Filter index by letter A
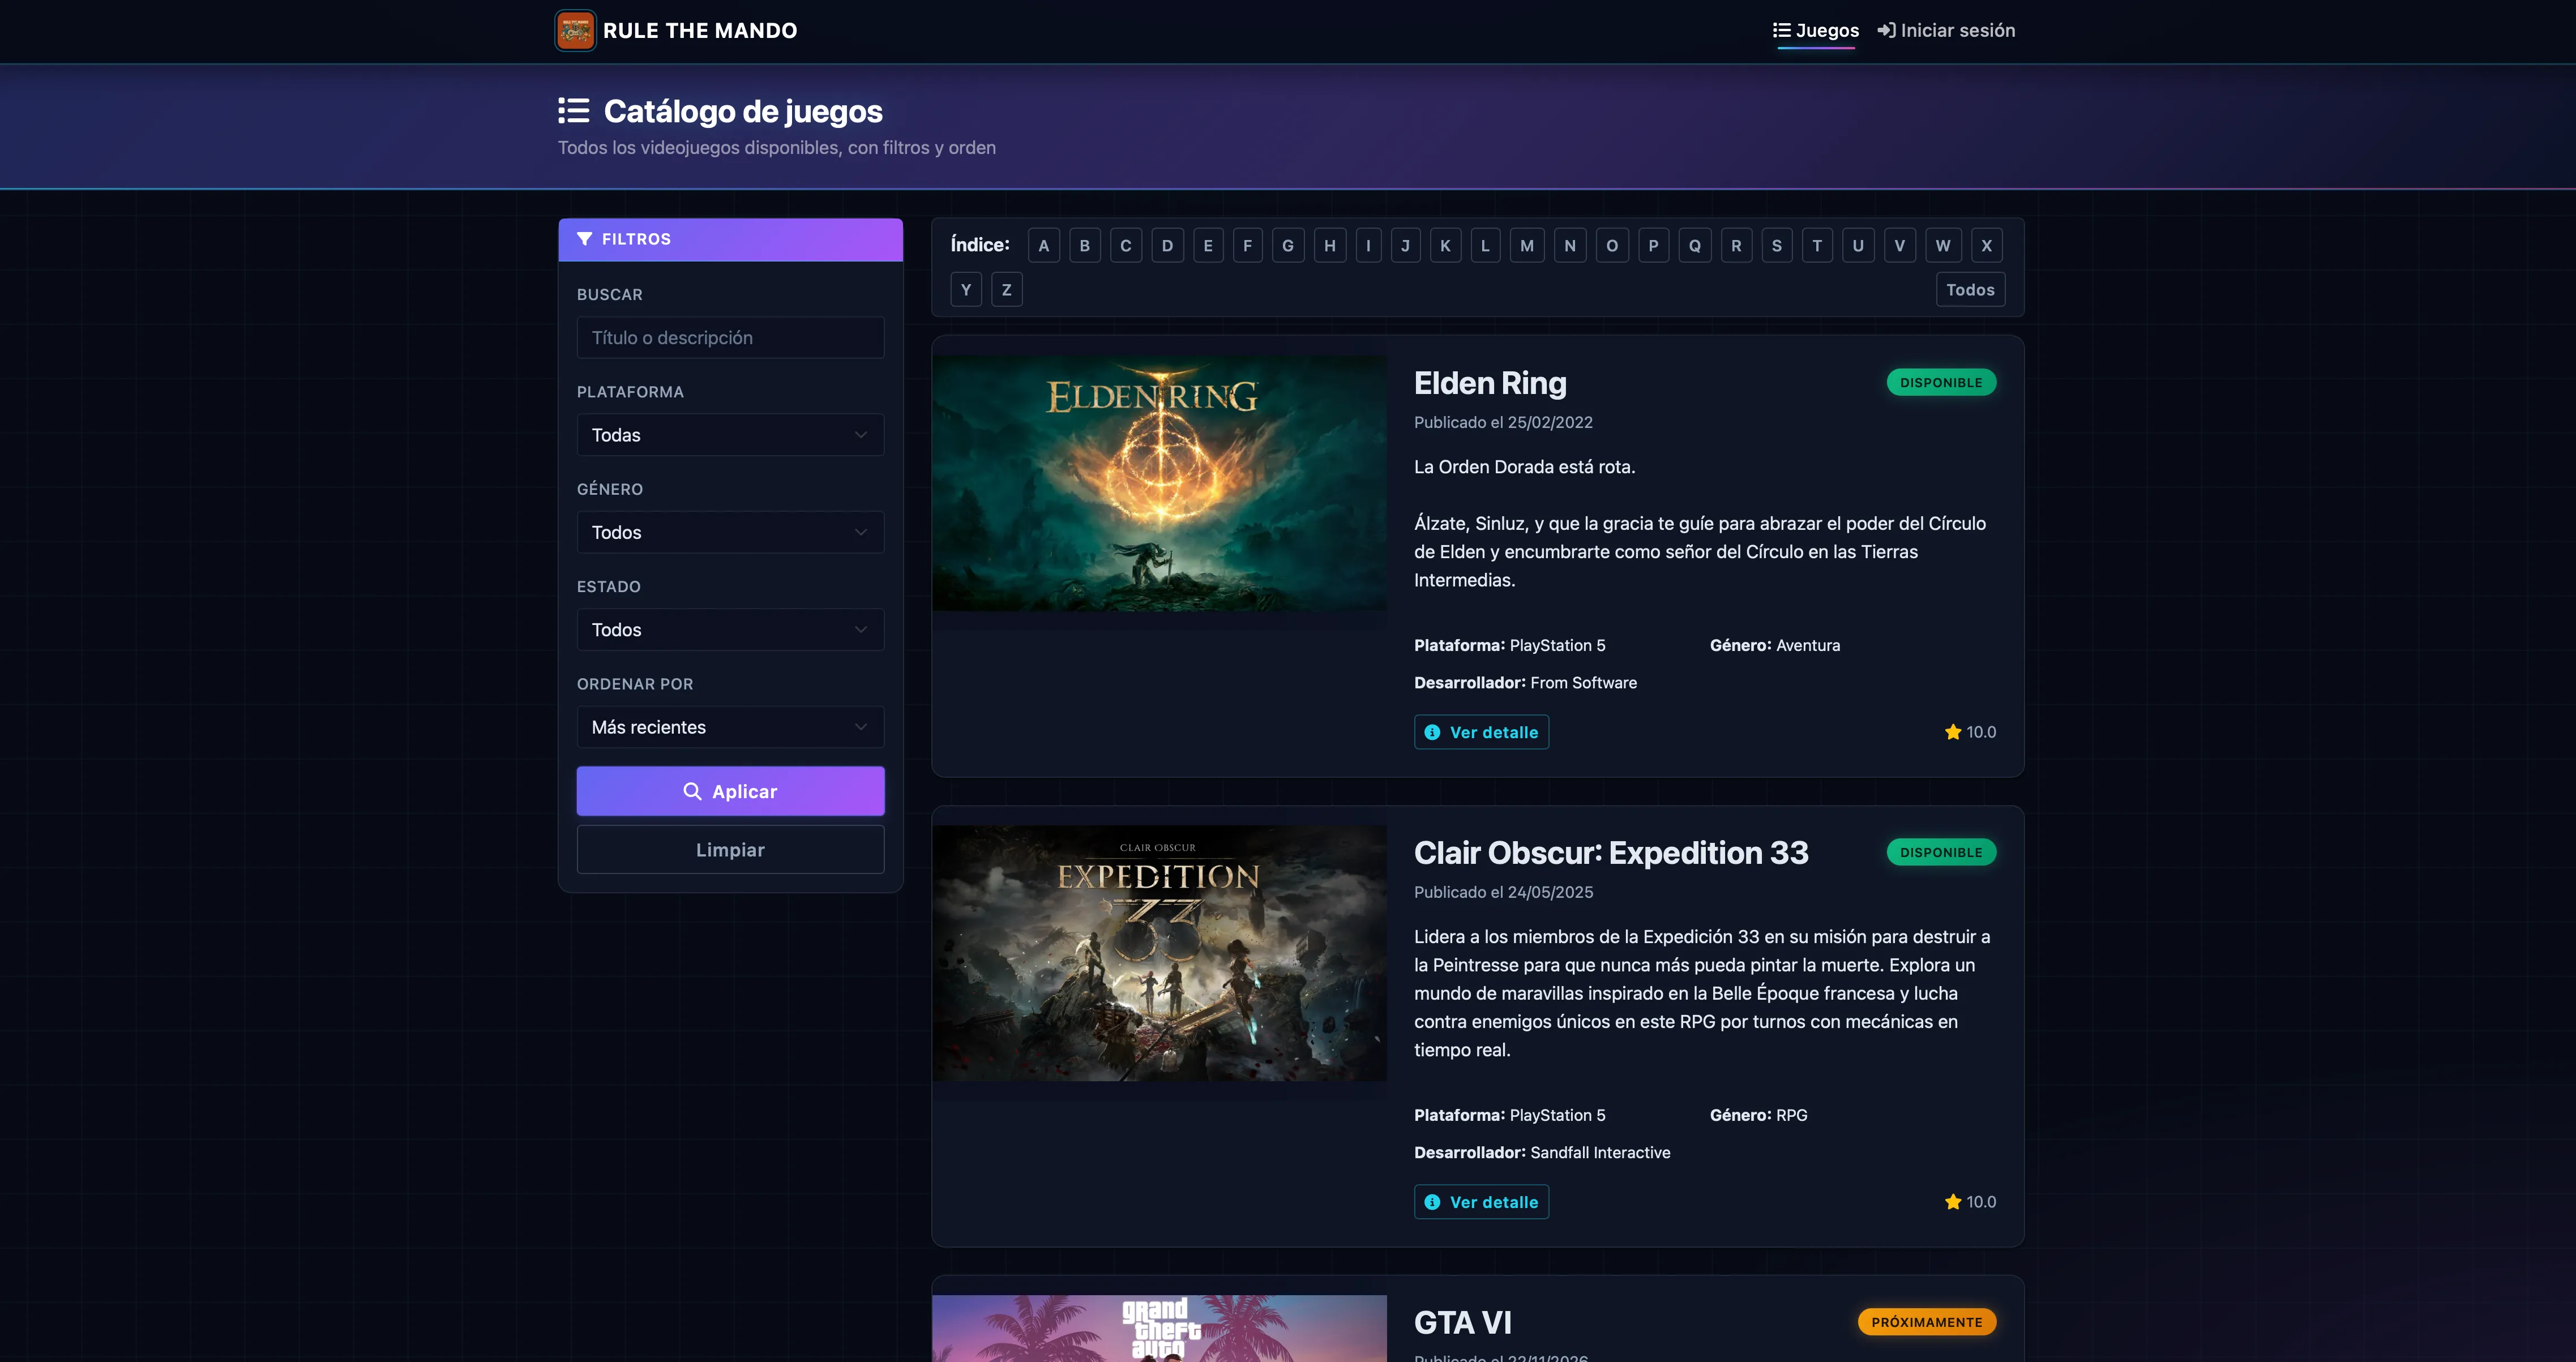Screen dimensions: 2576x1362 click(1044, 246)
